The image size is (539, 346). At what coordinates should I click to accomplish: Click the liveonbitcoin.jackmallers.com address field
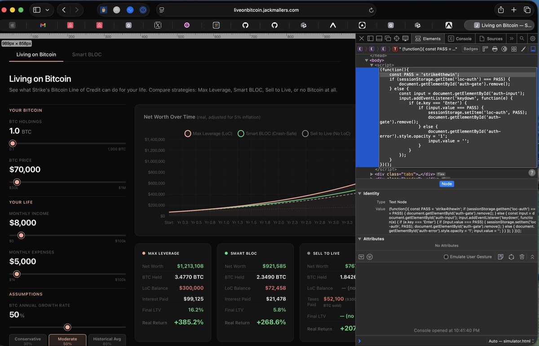[x=266, y=10]
